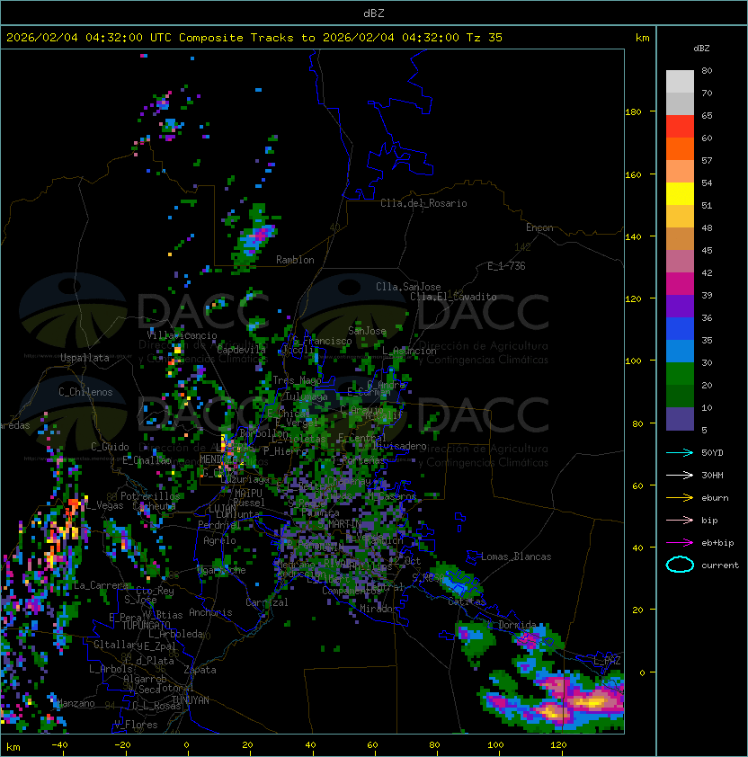Click the Divisadero place label
748x757 pixels.
click(x=399, y=446)
